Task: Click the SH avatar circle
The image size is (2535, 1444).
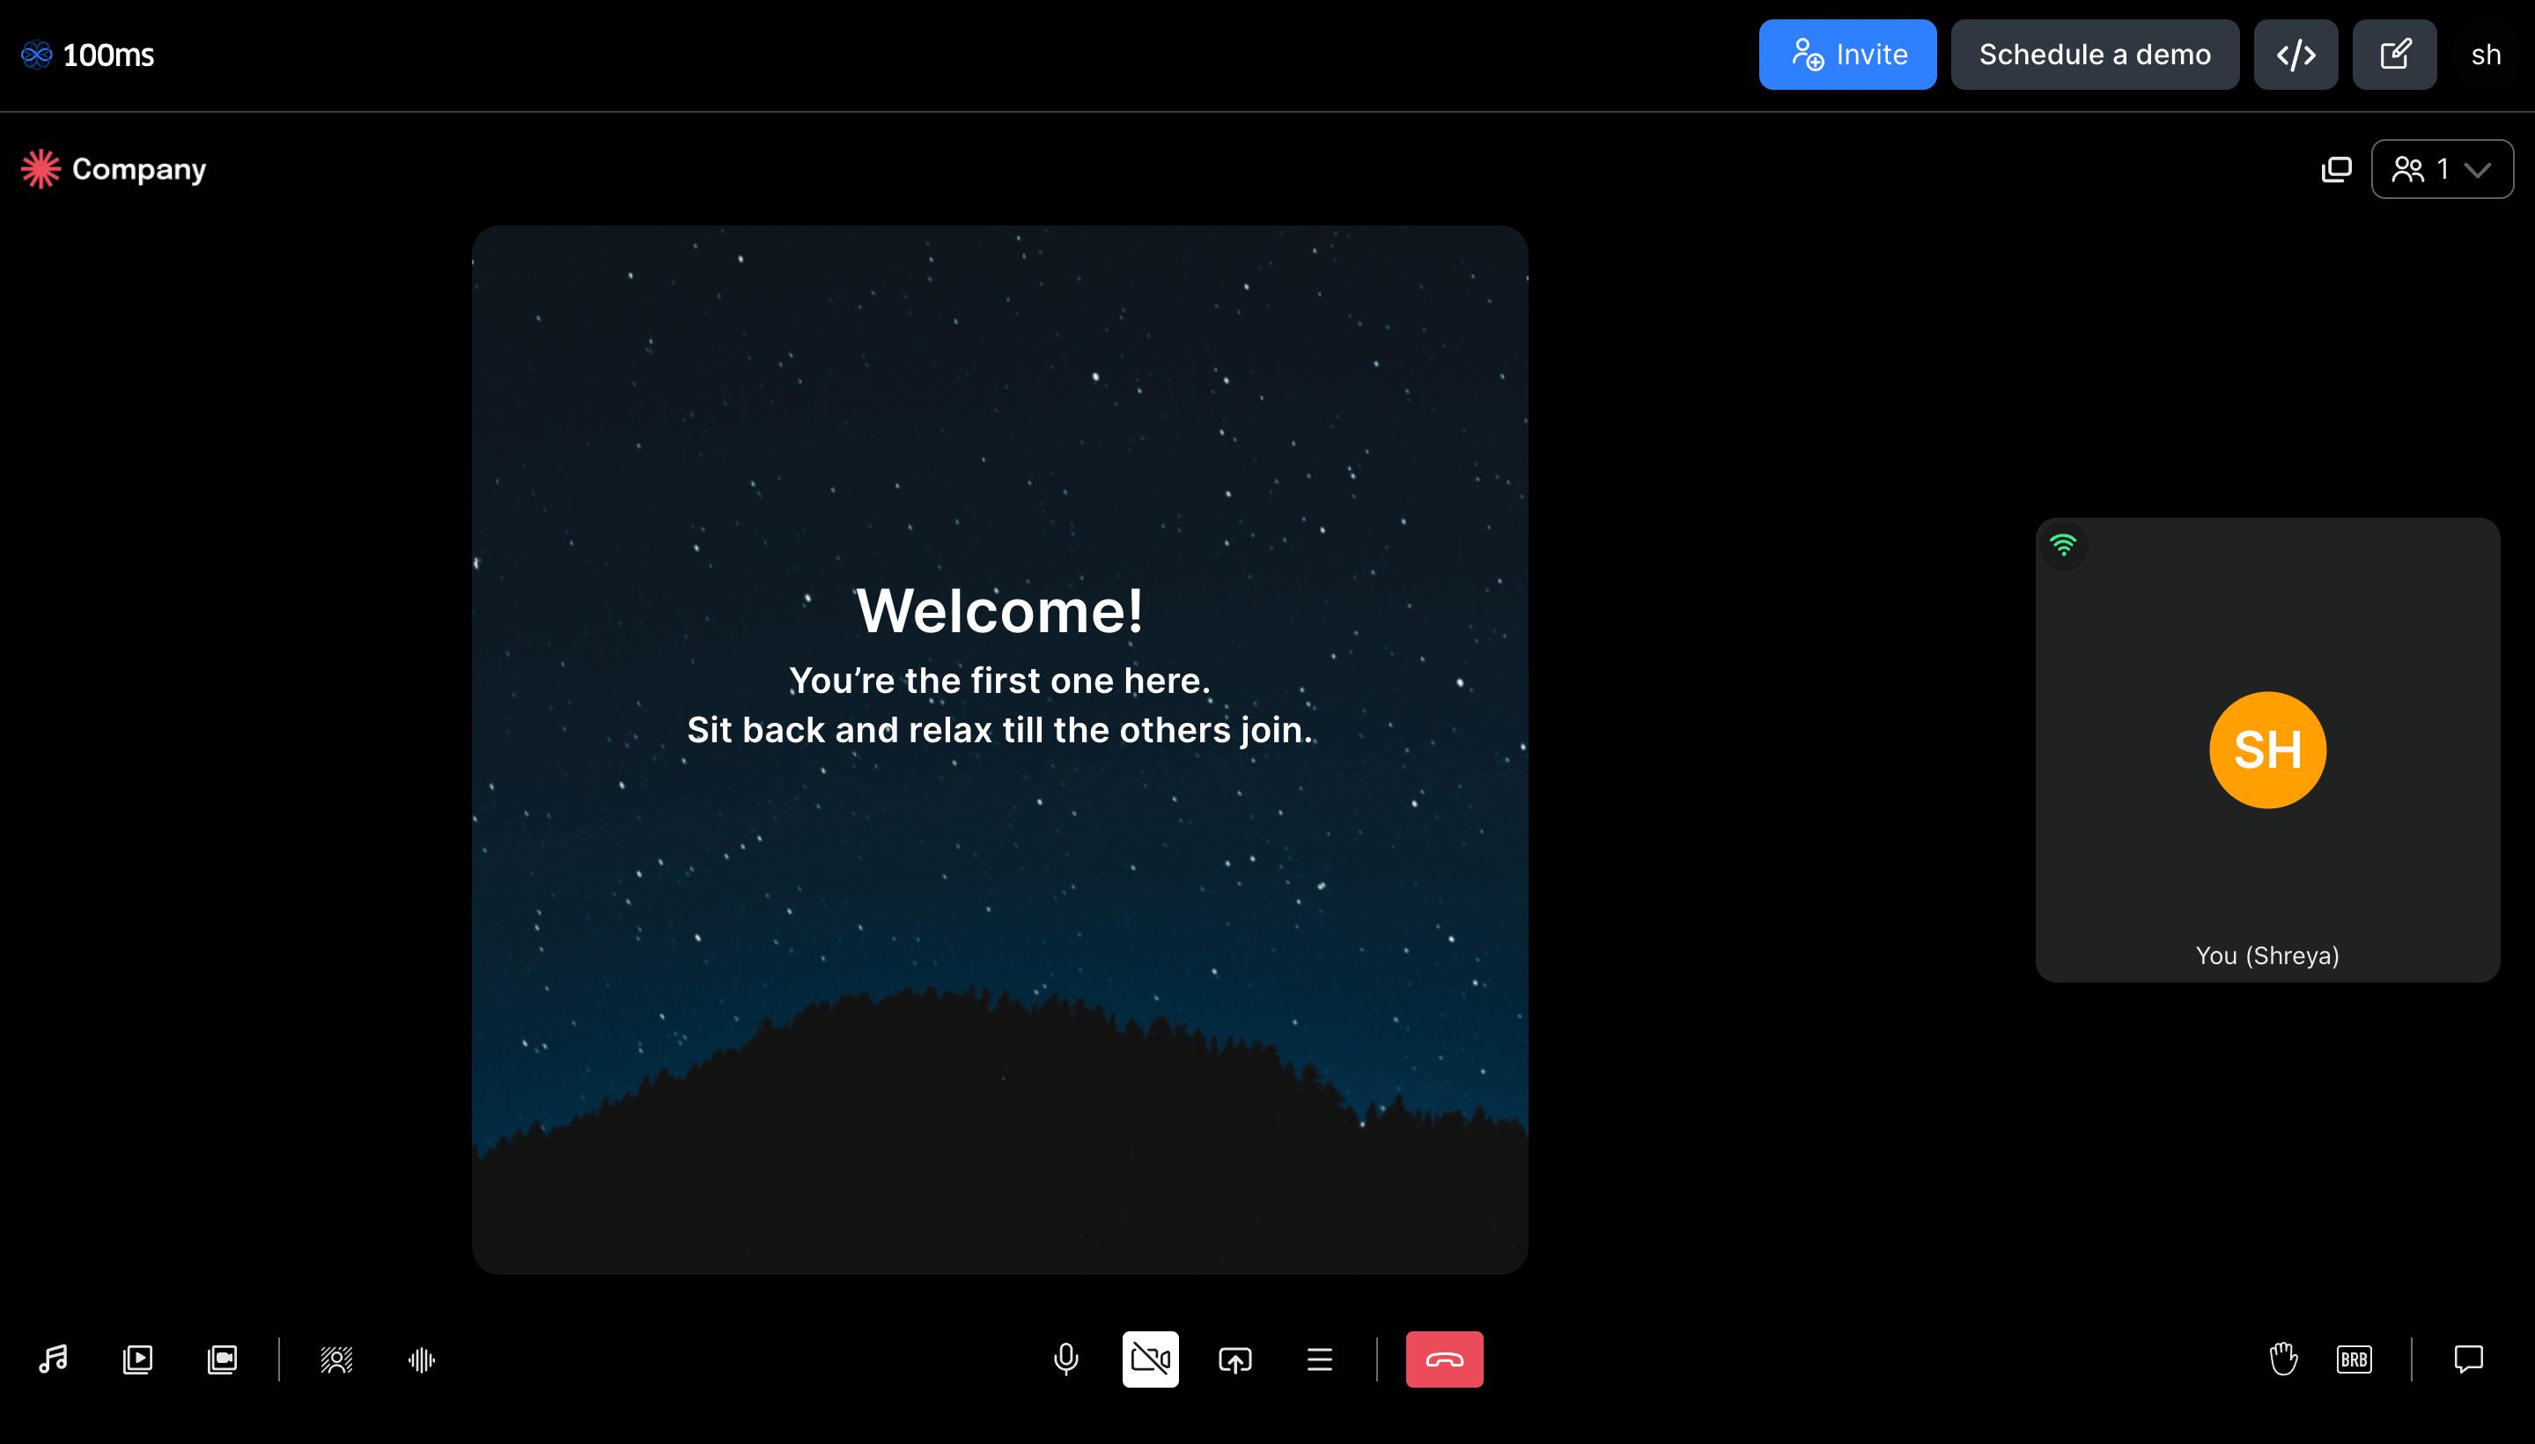Action: [2267, 750]
